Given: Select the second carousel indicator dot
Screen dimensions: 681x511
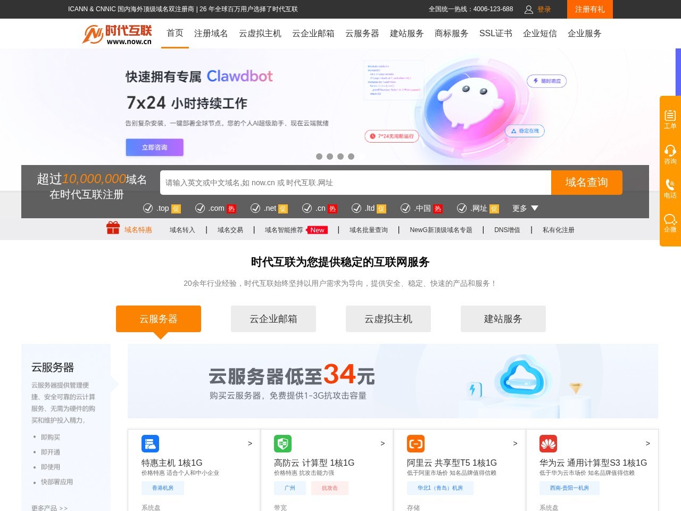Looking at the screenshot, I should coord(330,156).
